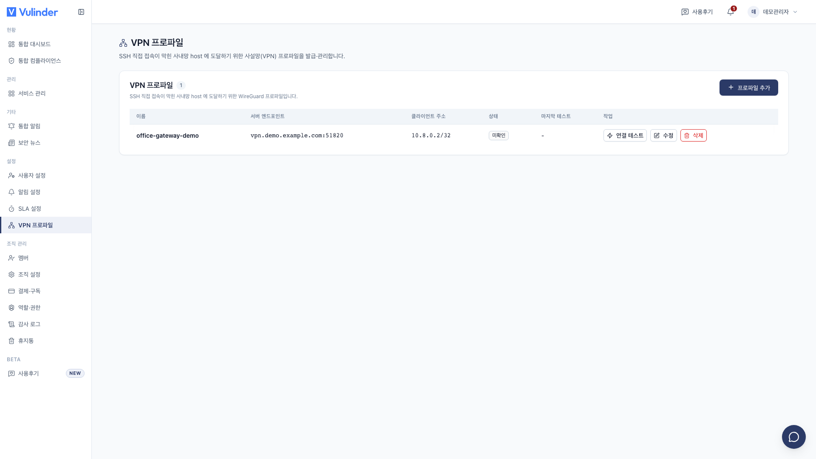
Task: Click the NEW badge beside 사용후기
Action: 75,374
